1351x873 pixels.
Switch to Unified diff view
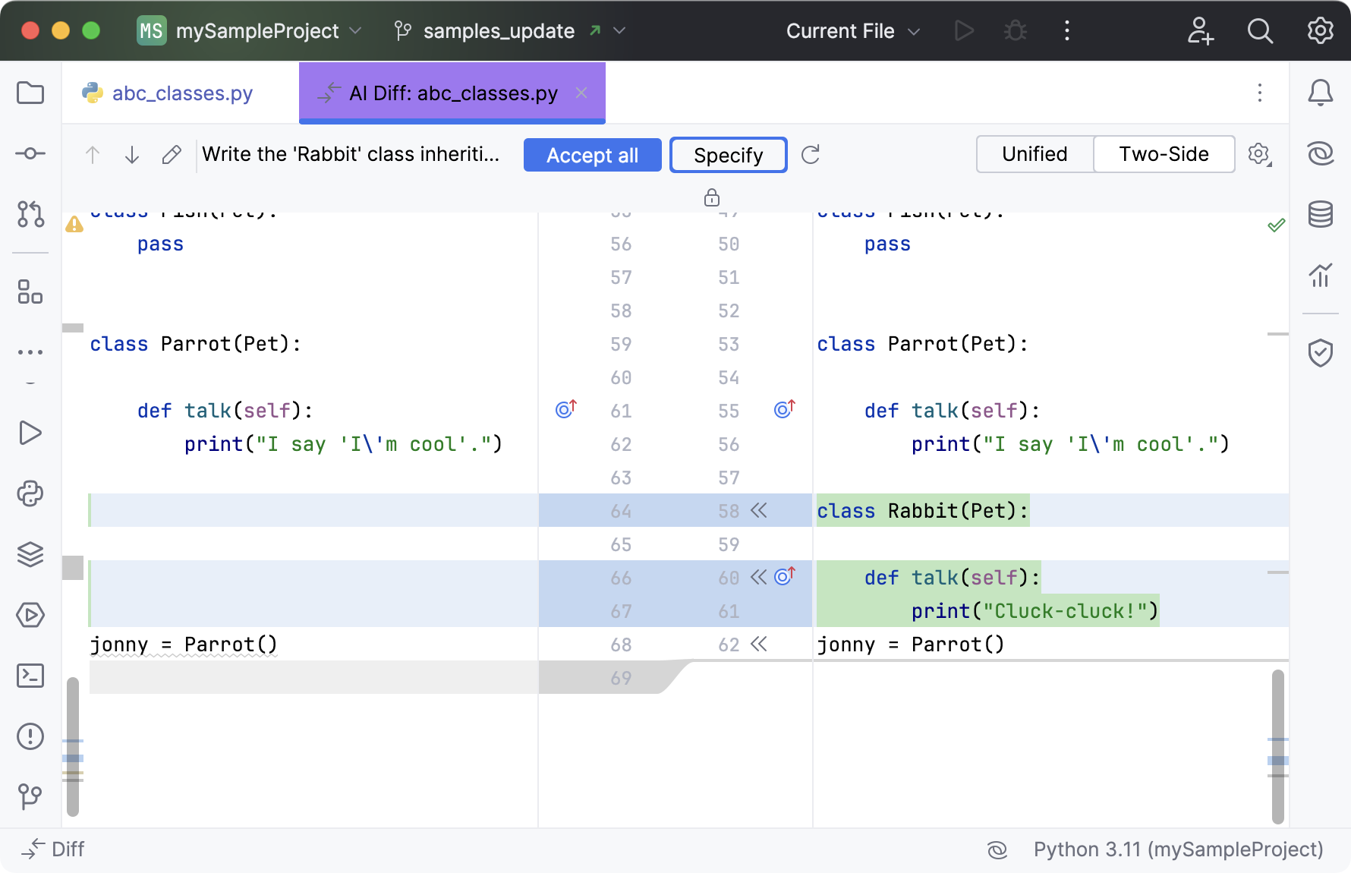tap(1035, 154)
